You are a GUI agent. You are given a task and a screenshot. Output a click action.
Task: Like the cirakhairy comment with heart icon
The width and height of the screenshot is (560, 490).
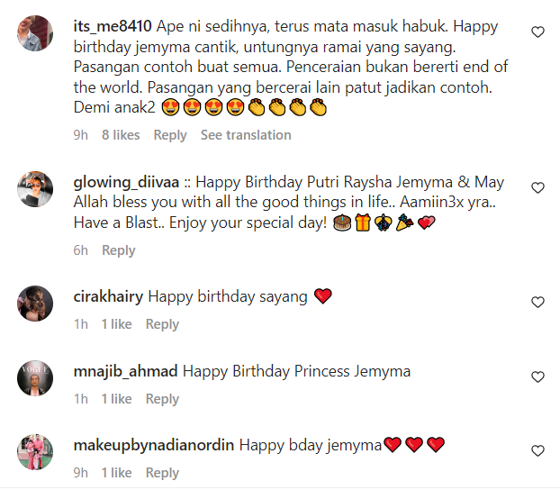537,303
